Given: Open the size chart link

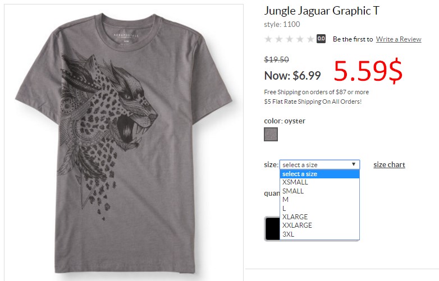Looking at the screenshot, I should click(x=389, y=165).
